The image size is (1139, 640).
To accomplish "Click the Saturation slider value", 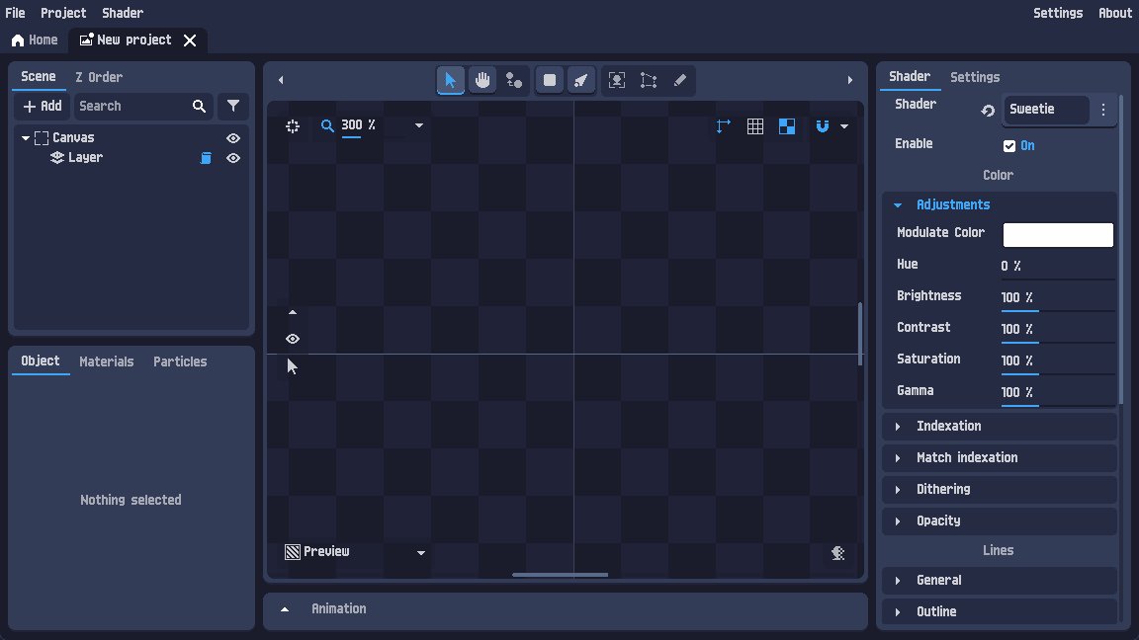I will coord(1057,361).
